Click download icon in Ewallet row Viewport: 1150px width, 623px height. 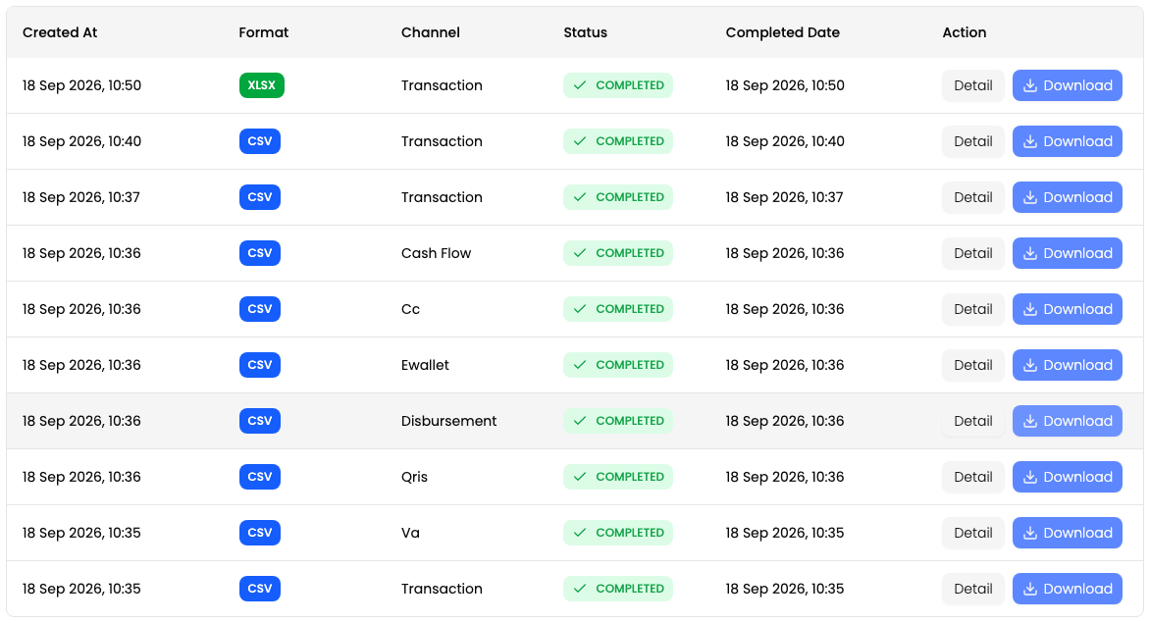tap(1029, 365)
